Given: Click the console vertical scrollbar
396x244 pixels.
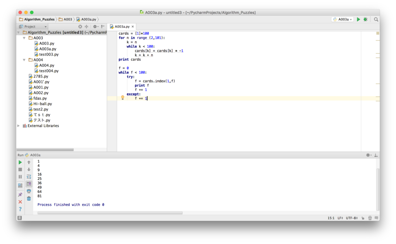Looking at the screenshot, I should (377, 189).
